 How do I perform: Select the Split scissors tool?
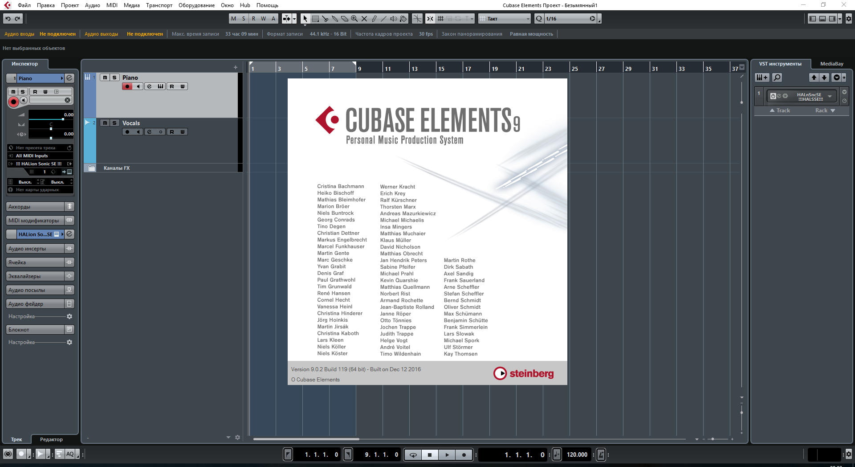pyautogui.click(x=325, y=19)
